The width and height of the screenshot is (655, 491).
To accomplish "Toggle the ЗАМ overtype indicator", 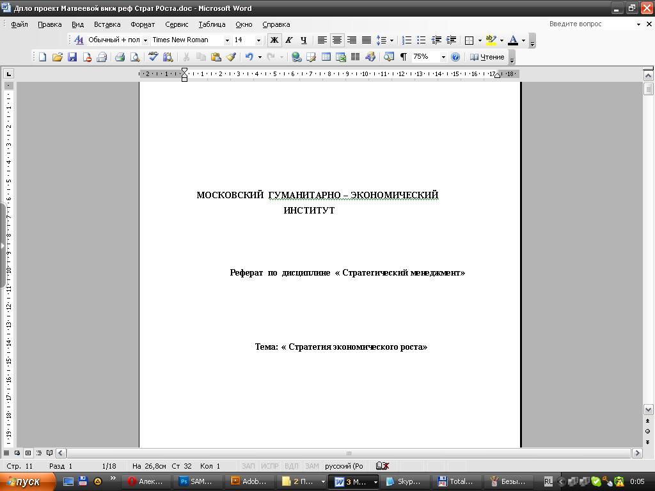I will (312, 466).
